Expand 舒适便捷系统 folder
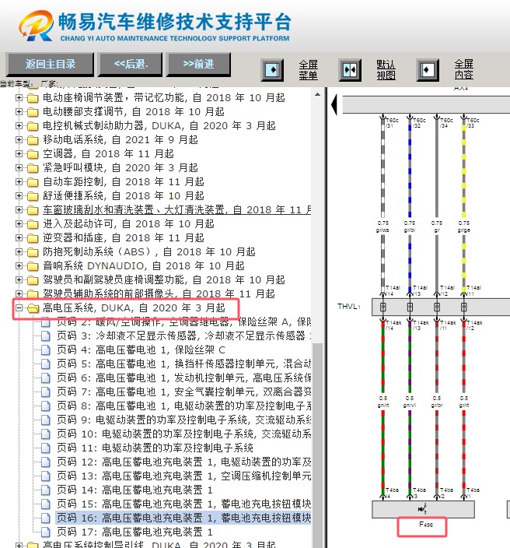Image resolution: width=510 pixels, height=548 pixels. 19,195
